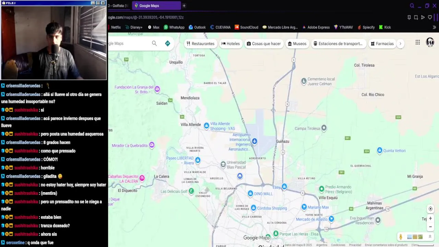Select the Museos category chip
Screen dimensions: 439x247
coord(297,44)
